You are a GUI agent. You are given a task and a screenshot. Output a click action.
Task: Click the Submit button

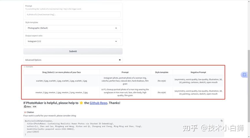73,51
